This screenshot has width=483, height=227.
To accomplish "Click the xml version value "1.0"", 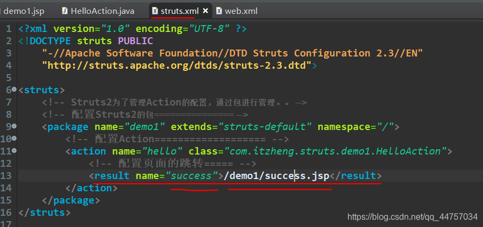I will click(116, 29).
